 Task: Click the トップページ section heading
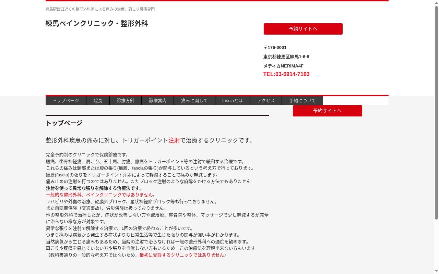coord(64,123)
